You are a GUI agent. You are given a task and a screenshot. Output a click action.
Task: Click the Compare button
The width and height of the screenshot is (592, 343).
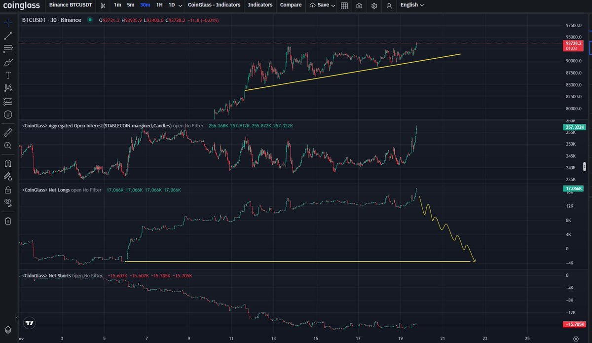click(291, 5)
